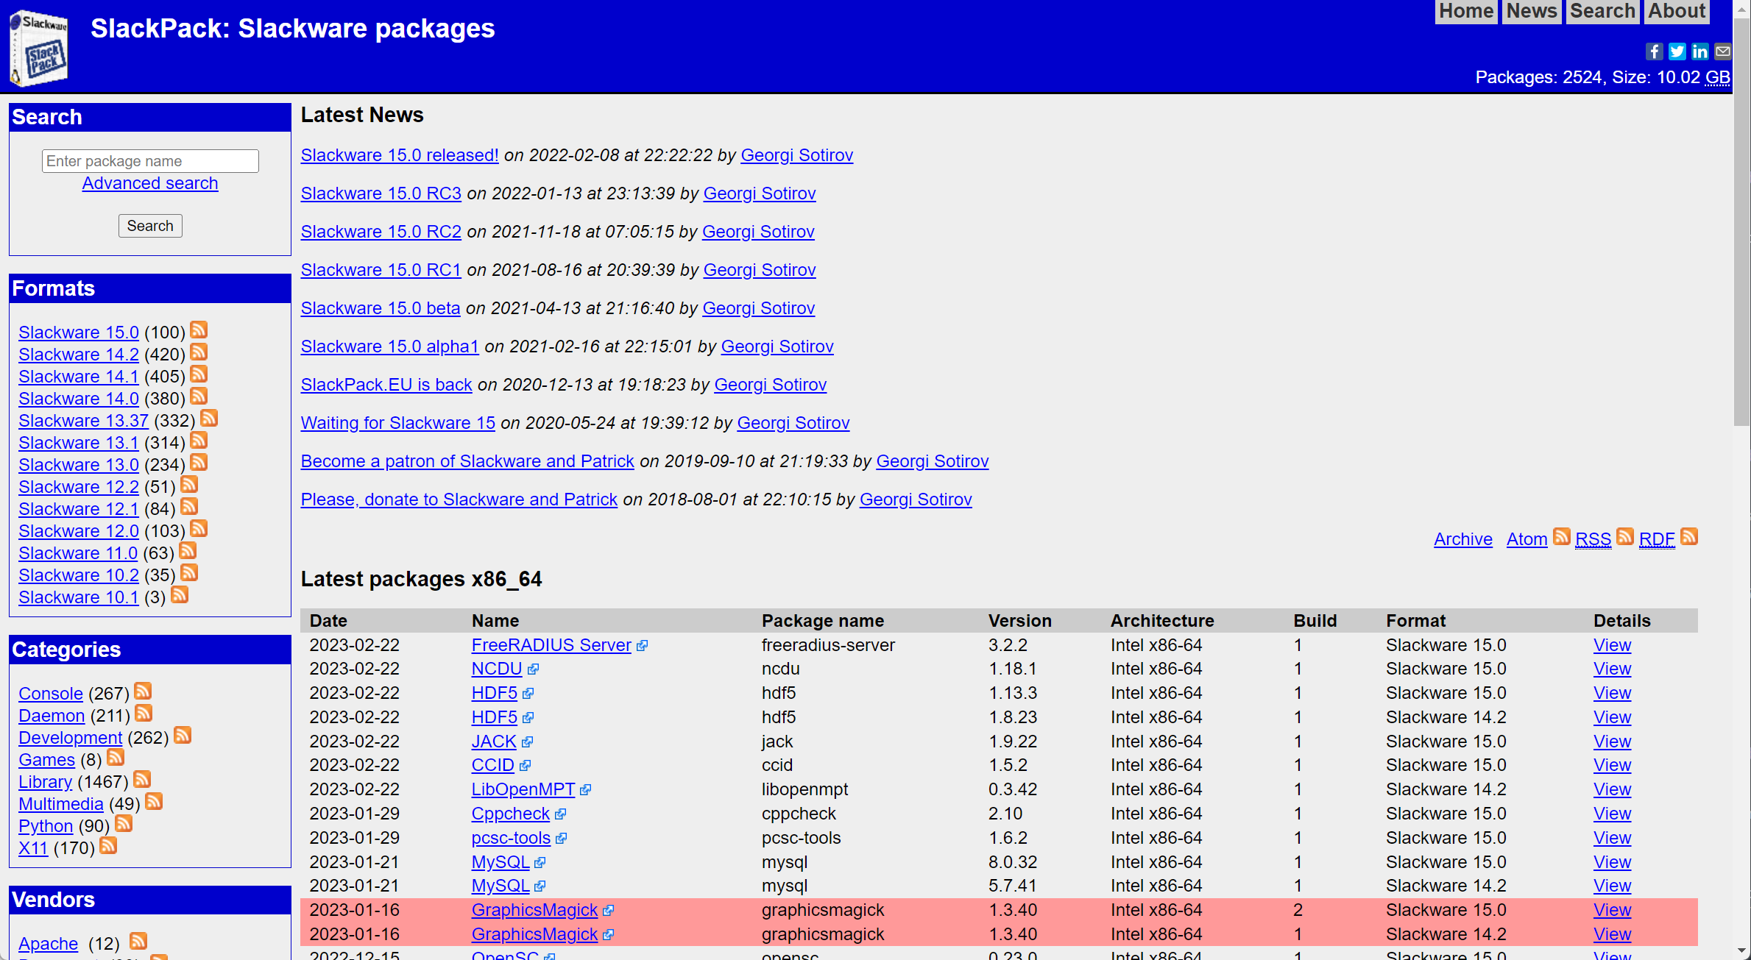Open the SlackPack.EU is back post
Image resolution: width=1751 pixels, height=960 pixels.
[x=386, y=385]
